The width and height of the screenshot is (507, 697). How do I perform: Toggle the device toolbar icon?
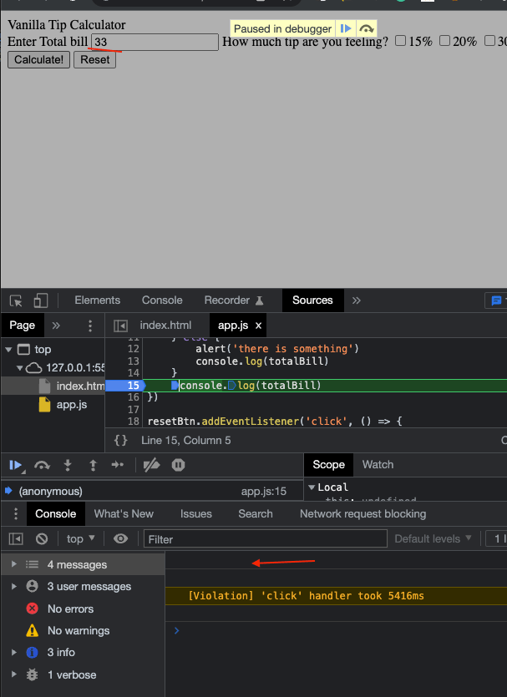[x=40, y=301]
